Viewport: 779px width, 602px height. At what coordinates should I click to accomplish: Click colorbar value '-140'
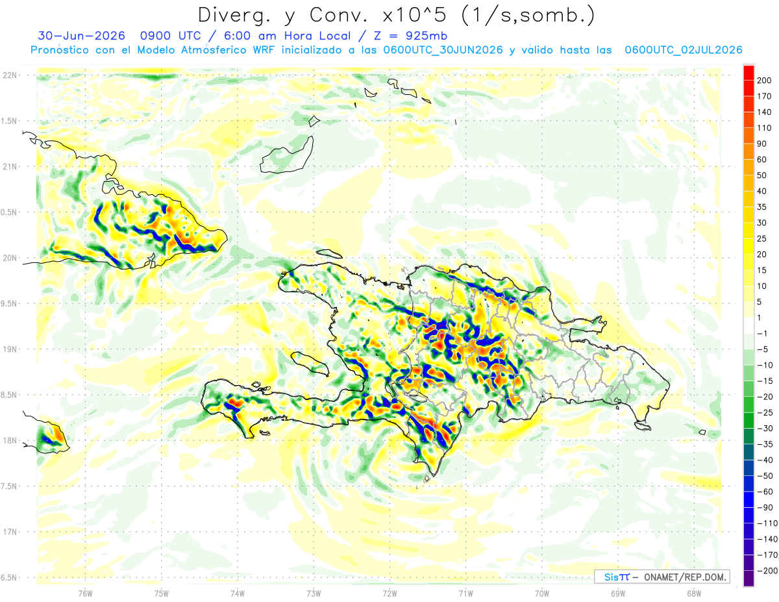pos(767,540)
